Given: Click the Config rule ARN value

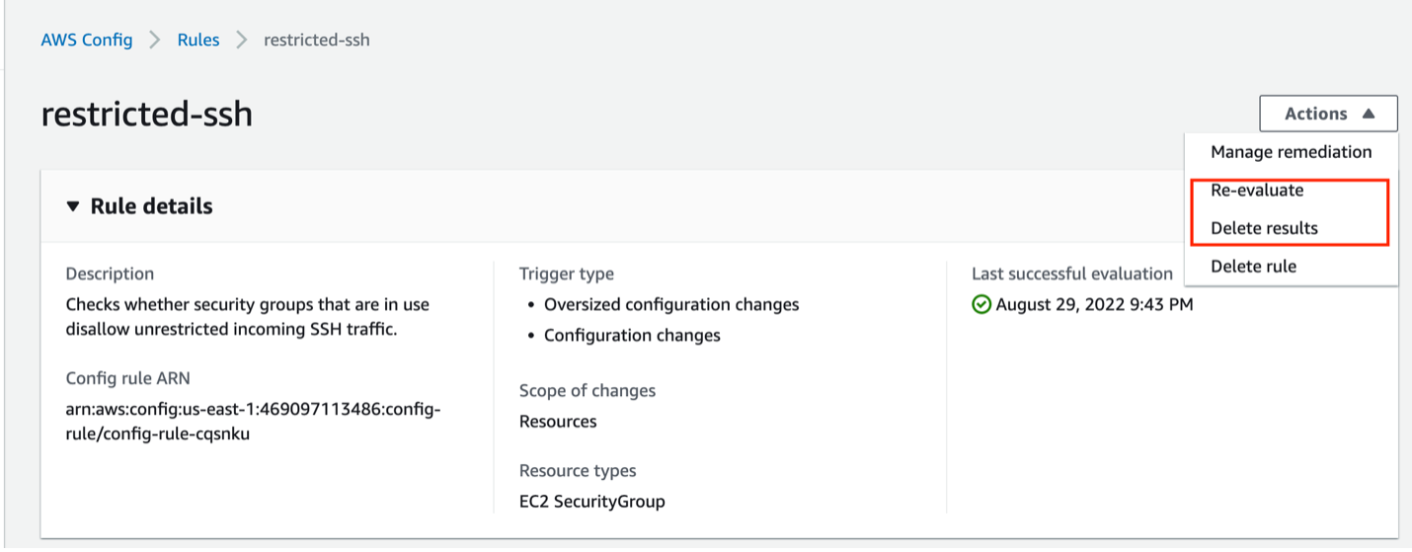Looking at the screenshot, I should [x=253, y=422].
